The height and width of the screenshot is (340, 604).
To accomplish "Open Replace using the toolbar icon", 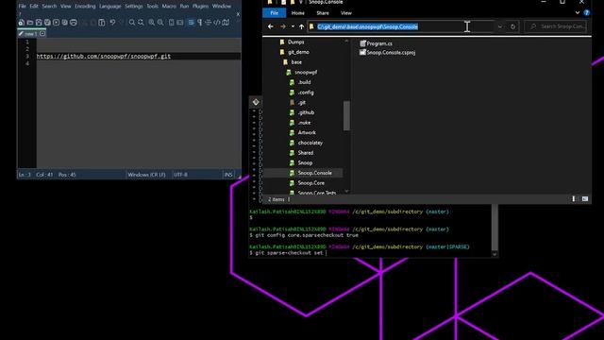I will click(141, 23).
